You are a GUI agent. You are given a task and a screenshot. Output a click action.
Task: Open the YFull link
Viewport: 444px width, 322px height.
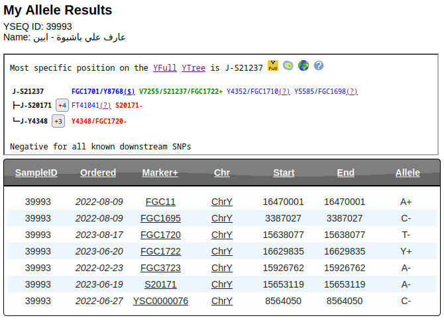click(x=165, y=68)
